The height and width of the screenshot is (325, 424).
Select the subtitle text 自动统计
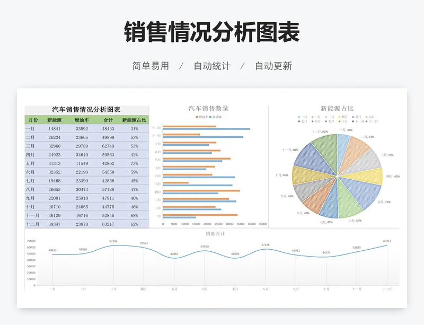tap(212, 66)
